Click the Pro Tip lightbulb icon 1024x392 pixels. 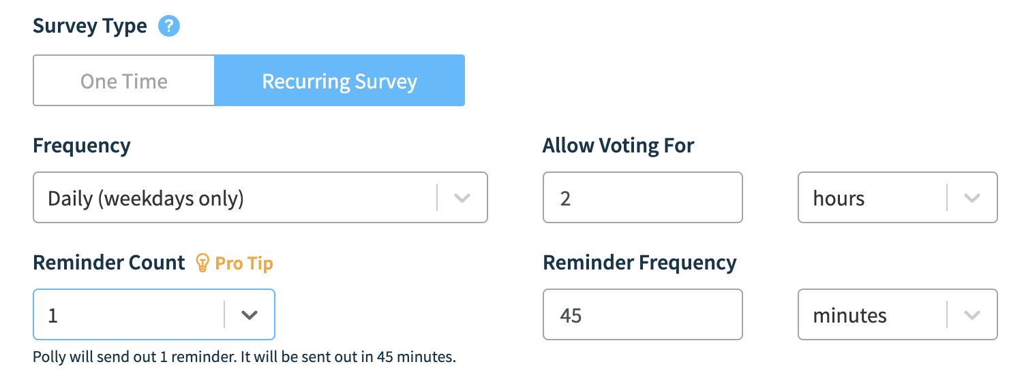[202, 263]
